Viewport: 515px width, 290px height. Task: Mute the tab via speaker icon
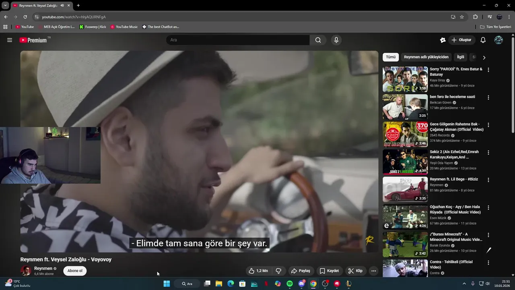coord(62,5)
